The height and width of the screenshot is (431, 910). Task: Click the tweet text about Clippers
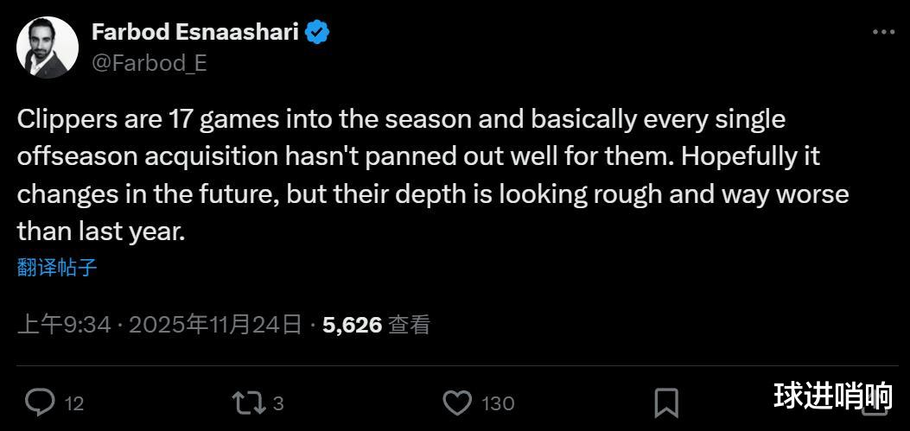click(432, 174)
